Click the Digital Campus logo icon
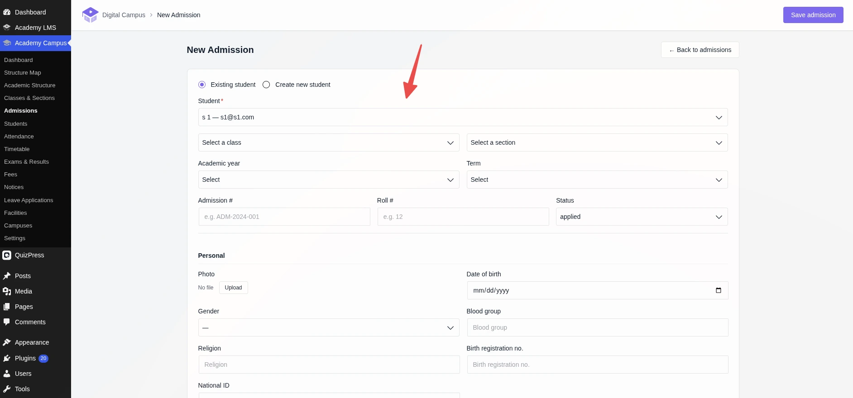 point(90,15)
